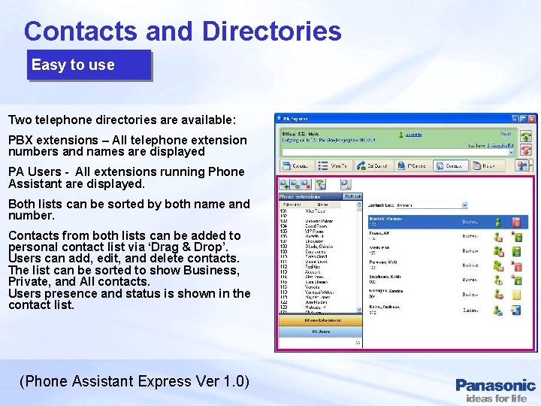Click the presence icon in the Alf row
The height and width of the screenshot is (406, 541).
(498, 237)
